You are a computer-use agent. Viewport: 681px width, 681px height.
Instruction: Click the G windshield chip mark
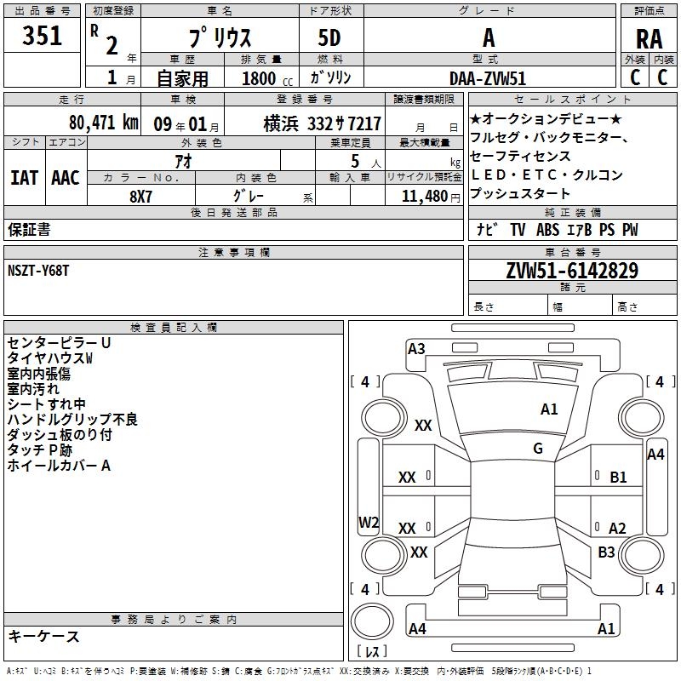tap(538, 448)
